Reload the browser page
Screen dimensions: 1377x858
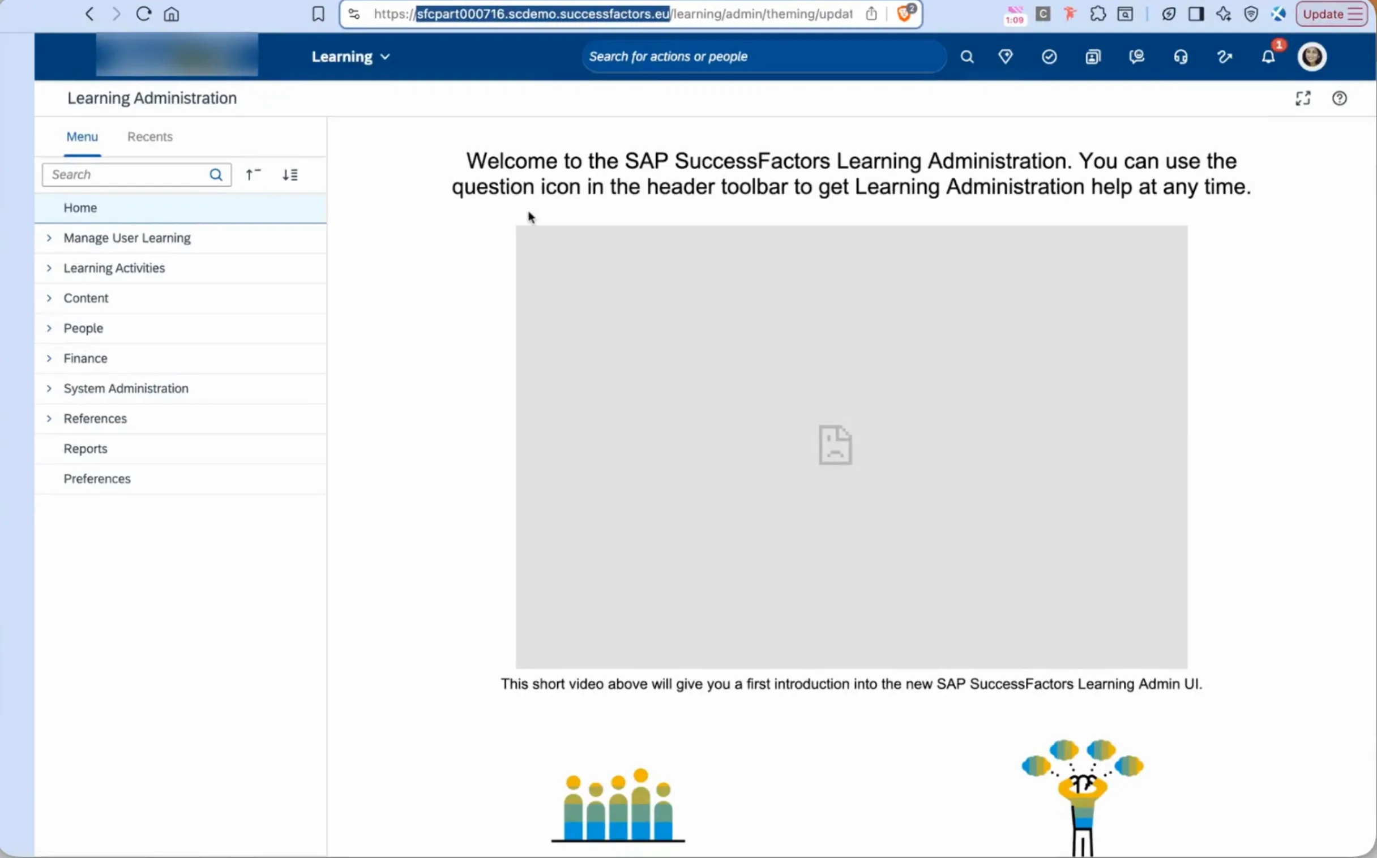(144, 14)
